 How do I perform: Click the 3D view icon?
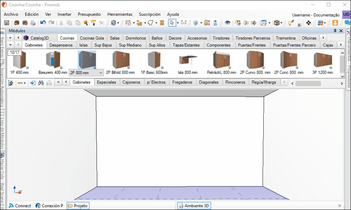coord(215,23)
